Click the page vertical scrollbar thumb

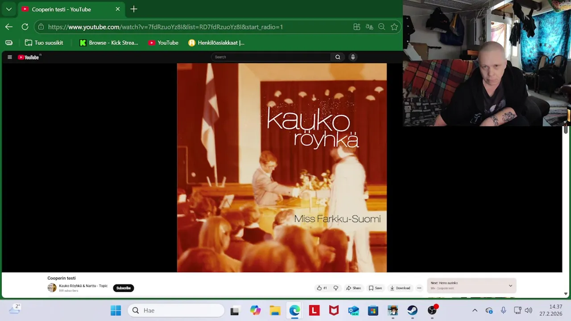(566, 129)
